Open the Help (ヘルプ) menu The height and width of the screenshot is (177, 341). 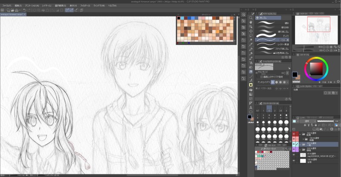point(113,6)
